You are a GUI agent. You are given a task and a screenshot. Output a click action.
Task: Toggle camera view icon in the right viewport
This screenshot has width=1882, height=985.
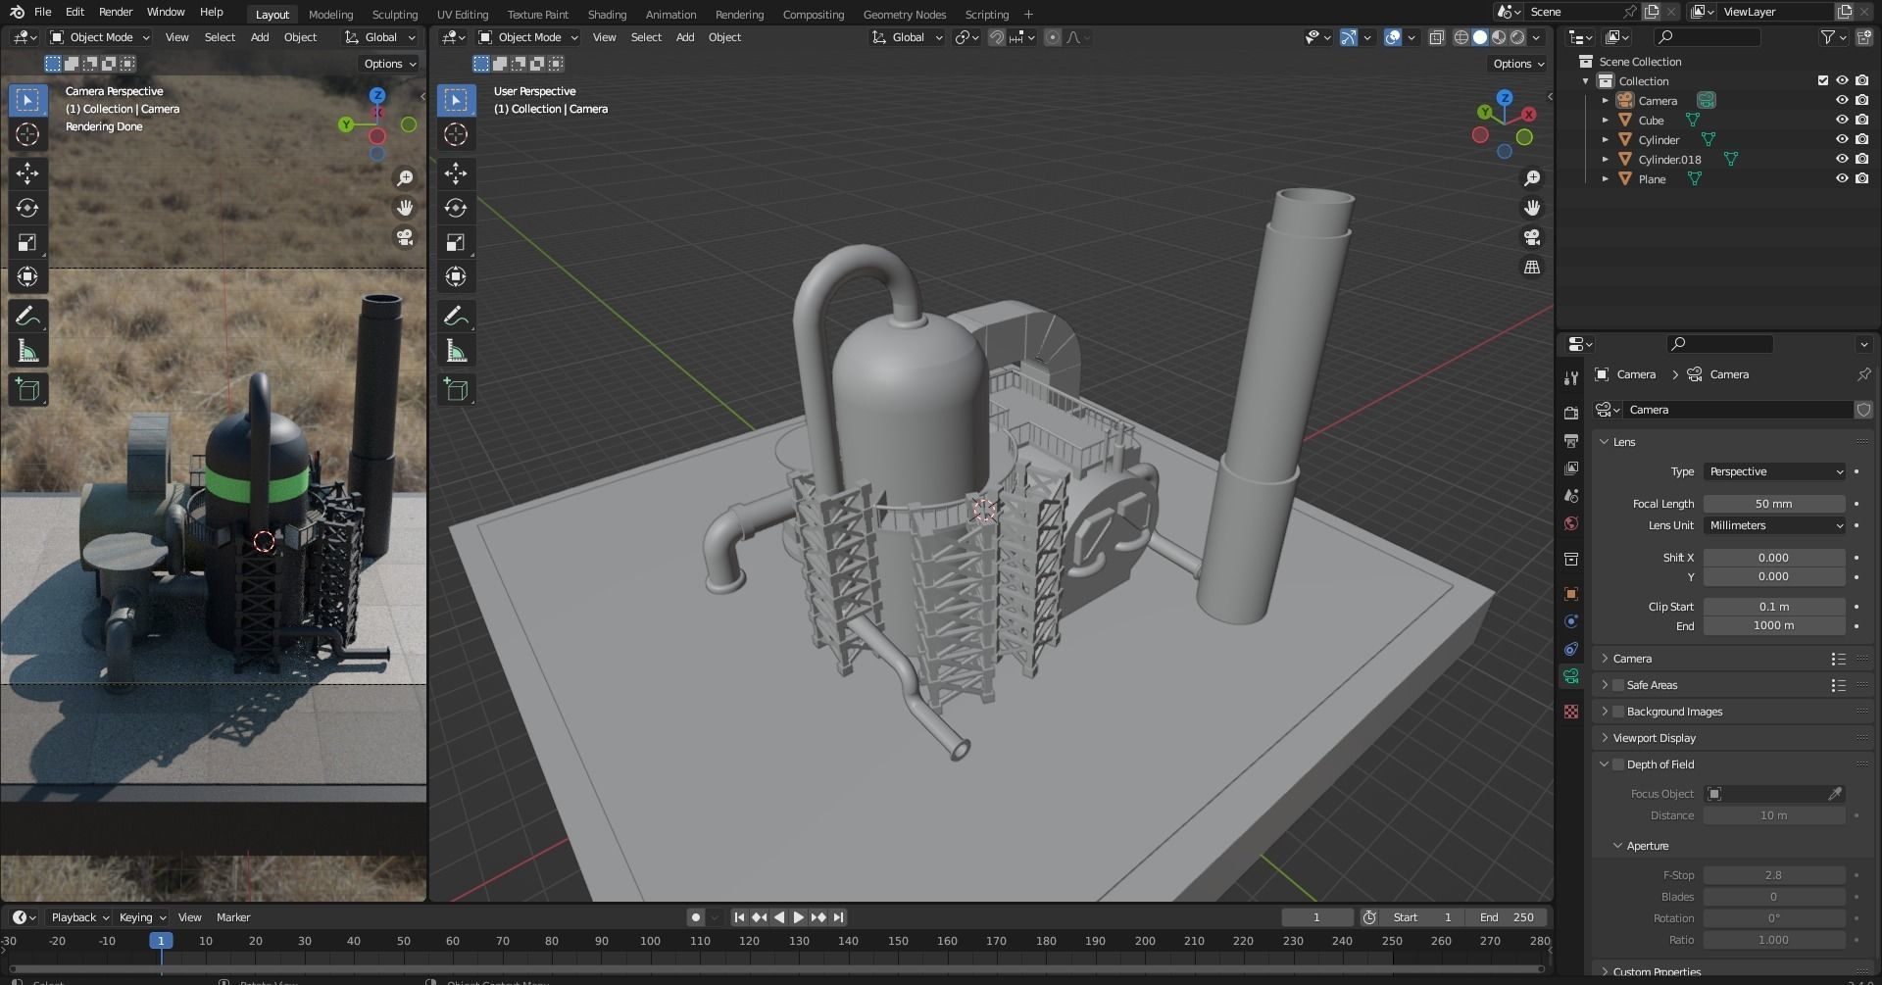click(x=1532, y=237)
